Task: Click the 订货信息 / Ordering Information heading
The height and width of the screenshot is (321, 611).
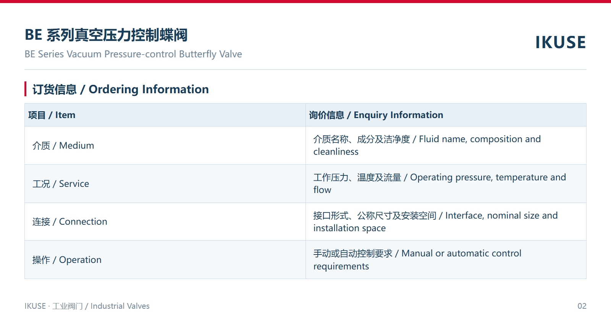Action: (x=121, y=89)
